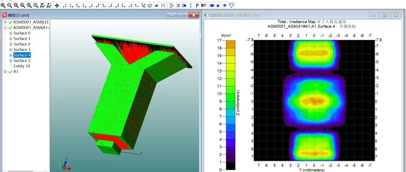This screenshot has height=172, width=406.
Task: Toggle green checkmark on ASM0001_ASM|A1 item
Action: click(10, 28)
